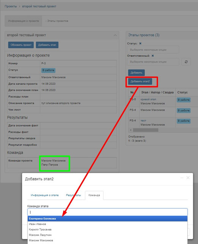Click the Добавить этап button
198x244 pixels.
coord(47,45)
